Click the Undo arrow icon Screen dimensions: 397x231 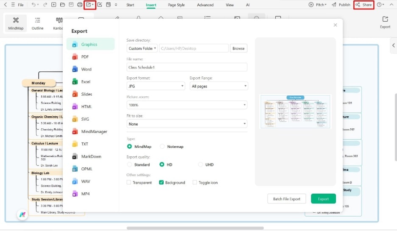[x=34, y=5]
